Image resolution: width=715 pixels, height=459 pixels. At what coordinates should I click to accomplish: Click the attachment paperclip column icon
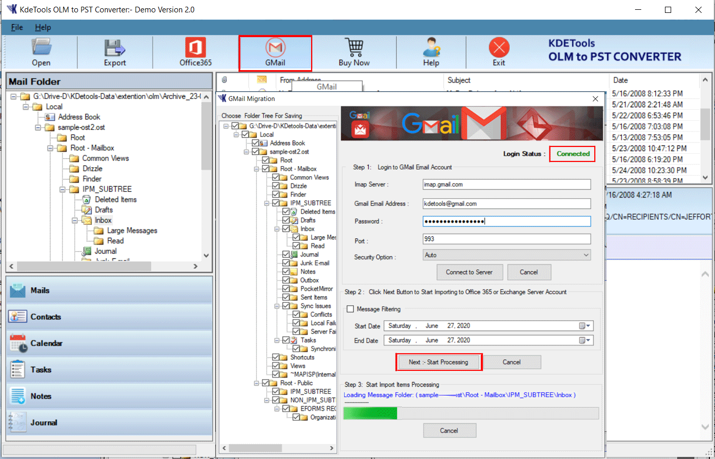click(224, 80)
